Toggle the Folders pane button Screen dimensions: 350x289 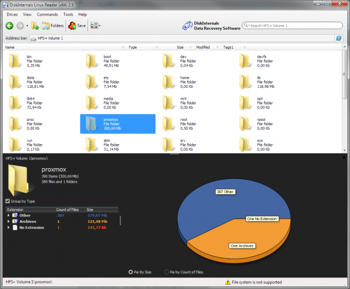[53, 26]
